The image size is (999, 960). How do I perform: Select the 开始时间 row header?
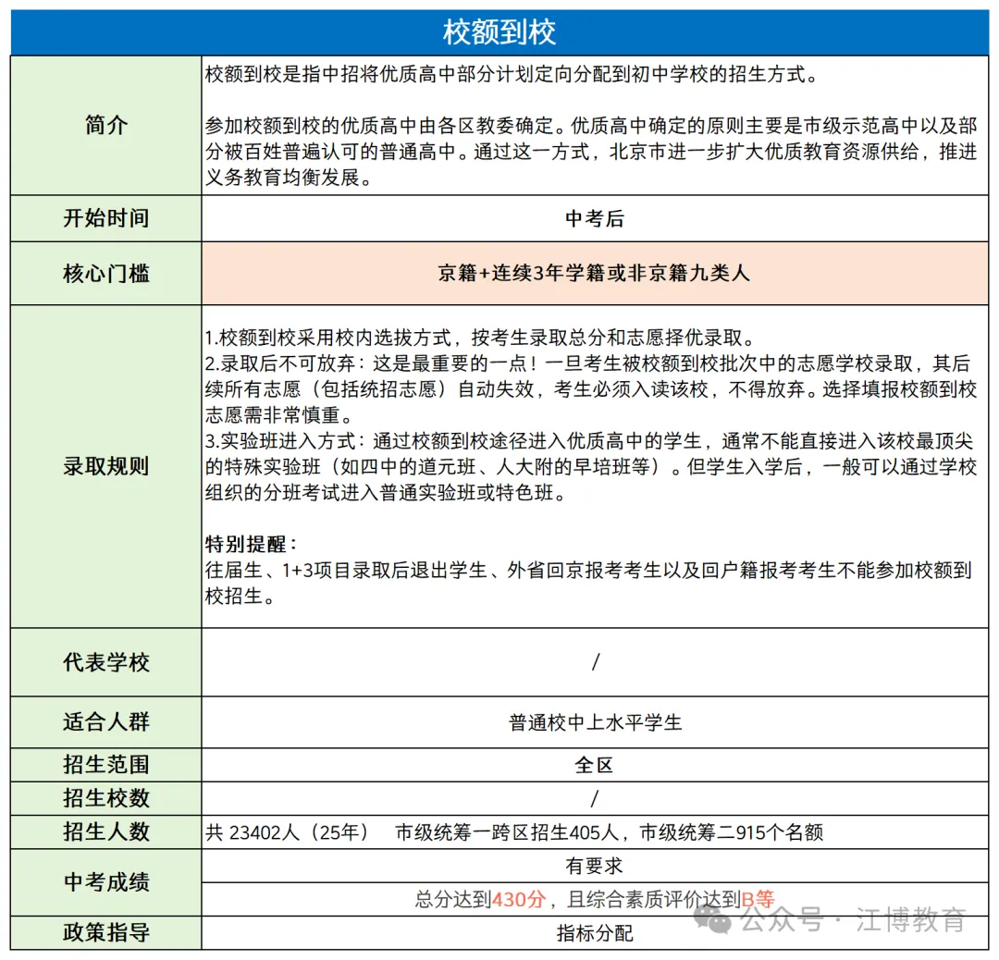pos(105,218)
